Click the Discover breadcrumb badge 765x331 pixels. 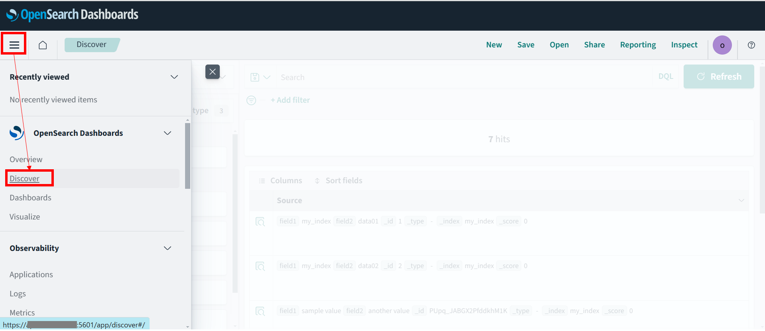pos(92,45)
